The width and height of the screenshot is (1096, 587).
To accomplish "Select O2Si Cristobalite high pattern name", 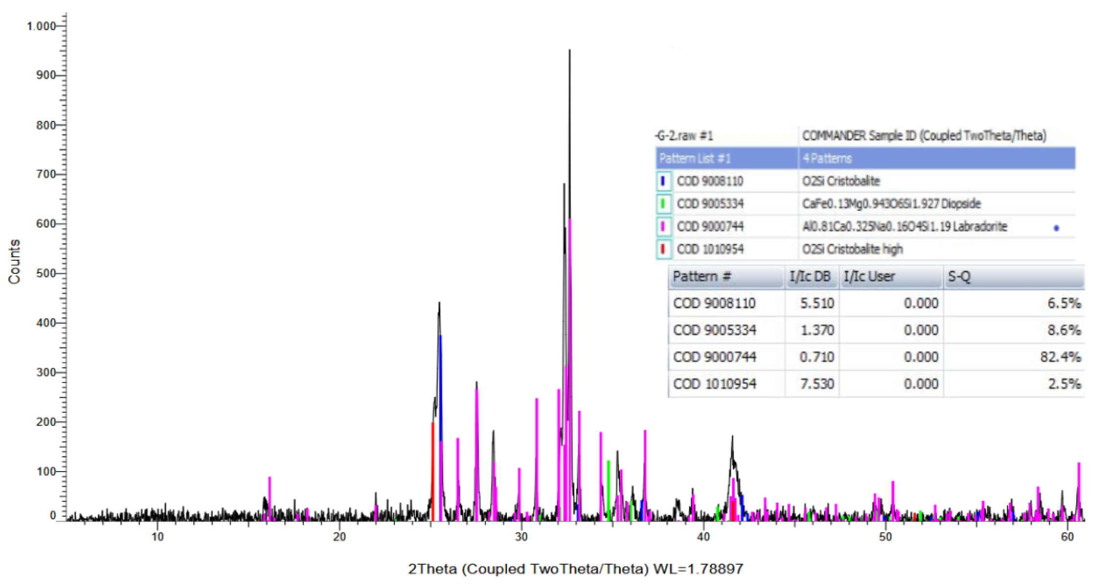I will click(852, 249).
